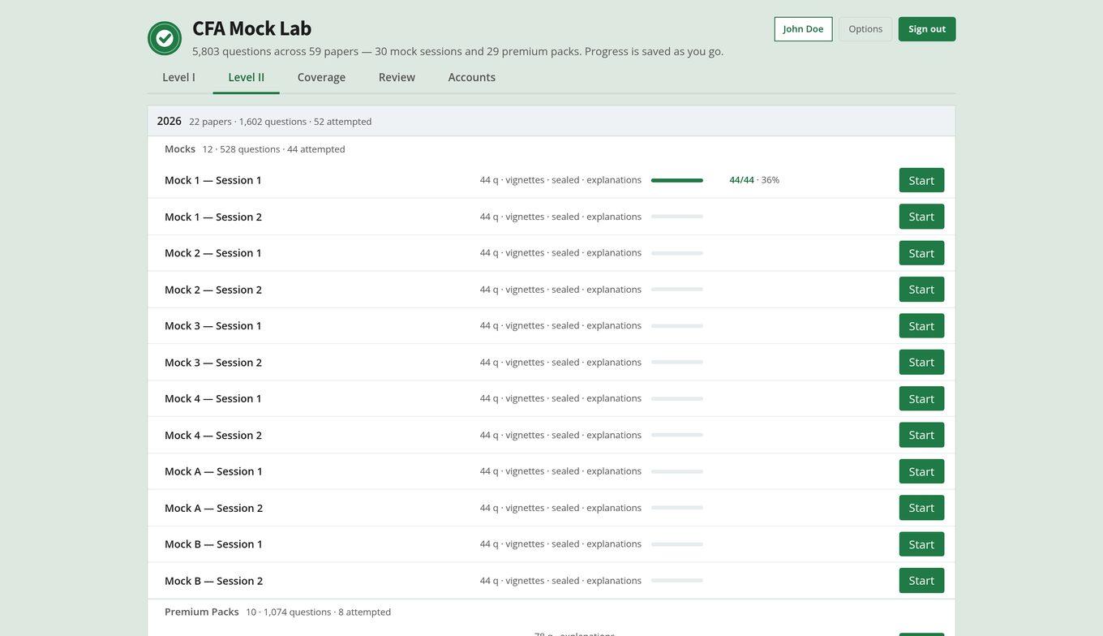Click the Mock 4 — Session 2 title
Screen dimensions: 1103x636
click(x=213, y=435)
